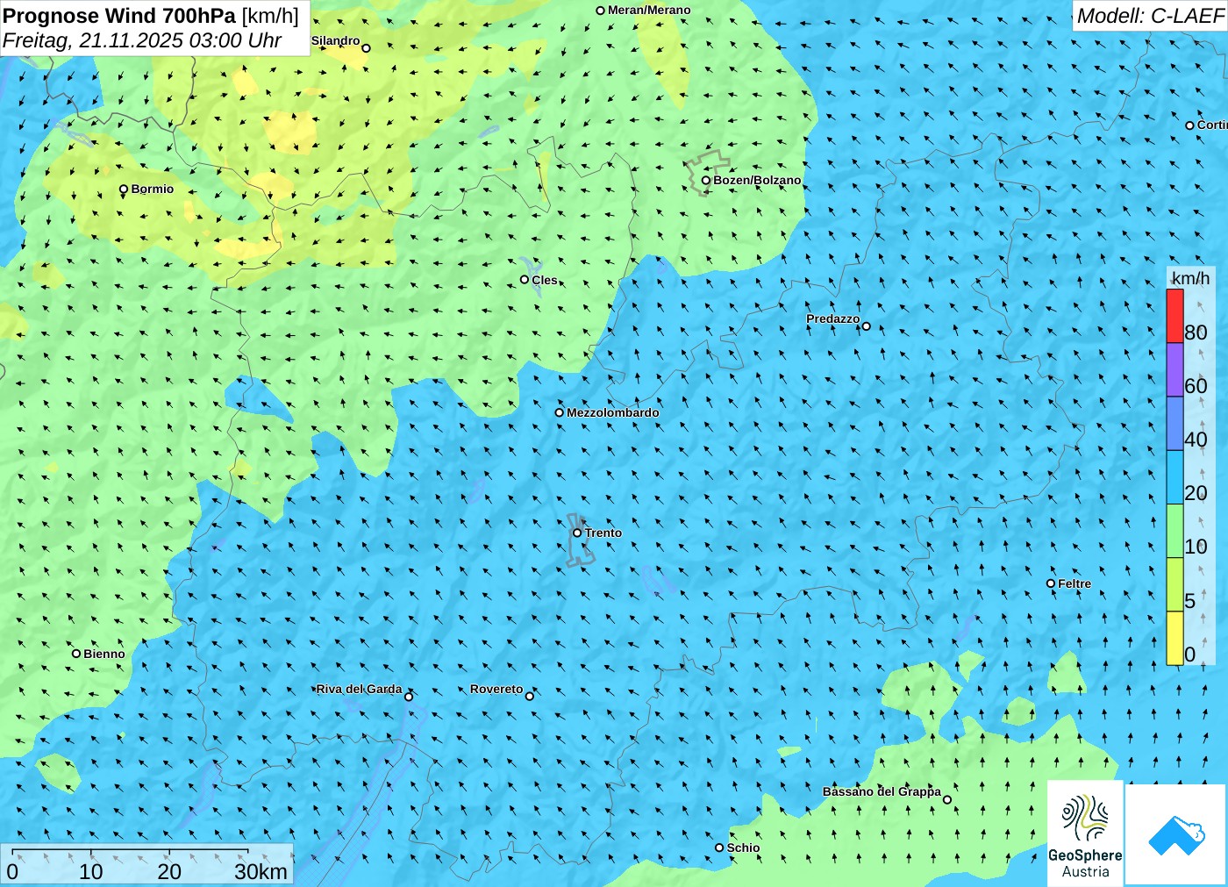Click the Bozen/Bolzano location marker
Image resolution: width=1228 pixels, height=887 pixels.
(x=706, y=181)
